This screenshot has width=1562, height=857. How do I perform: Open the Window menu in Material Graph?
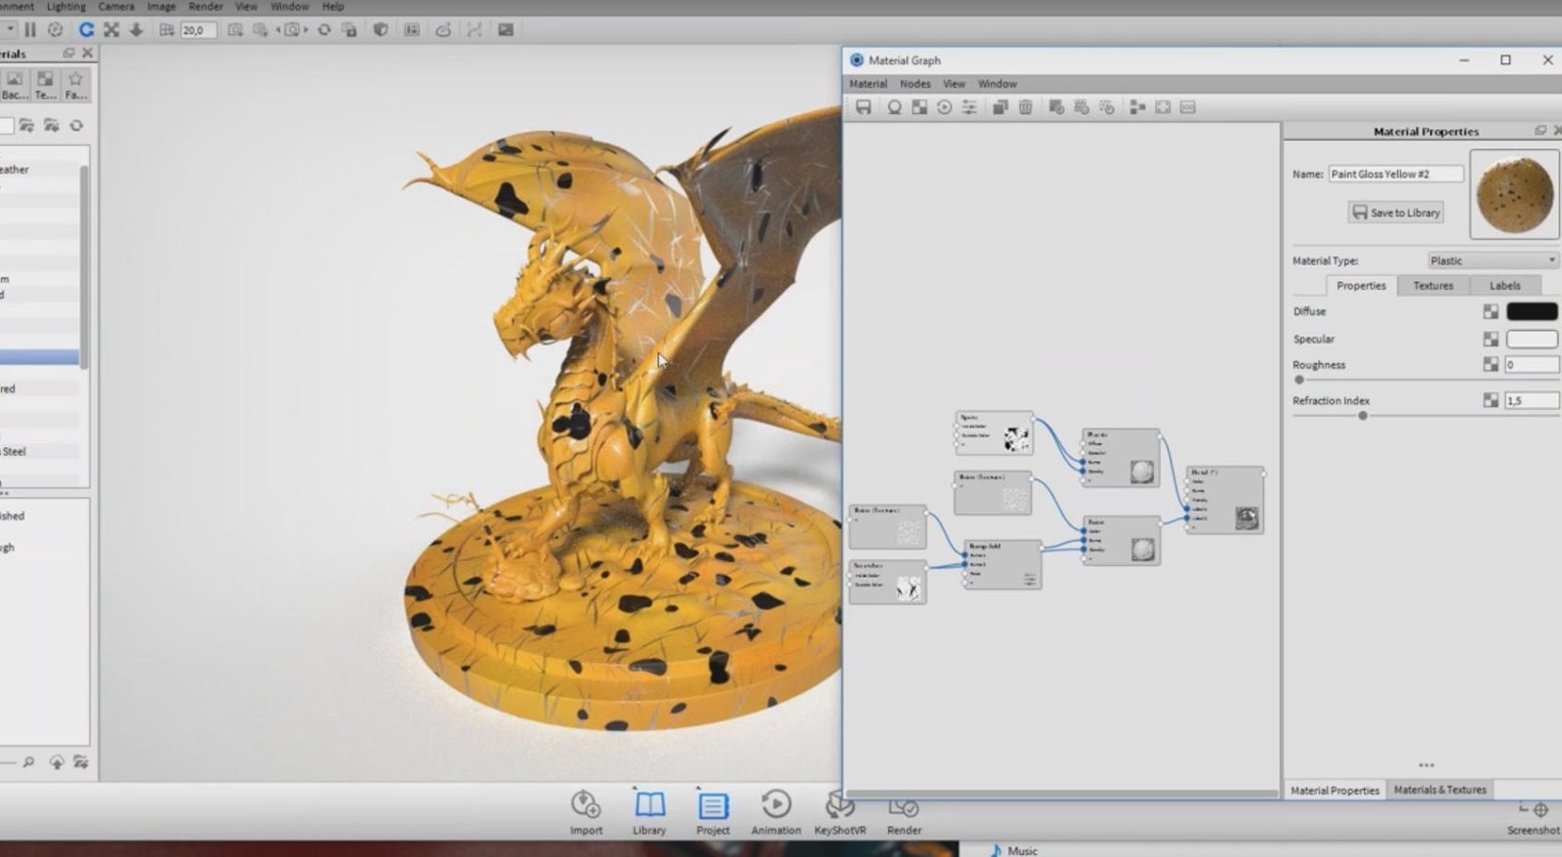tap(997, 84)
